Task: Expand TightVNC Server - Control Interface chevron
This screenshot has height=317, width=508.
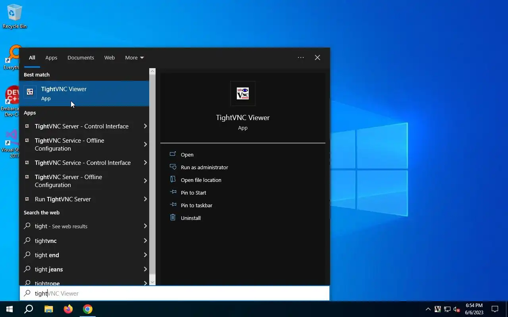Action: pyautogui.click(x=145, y=126)
